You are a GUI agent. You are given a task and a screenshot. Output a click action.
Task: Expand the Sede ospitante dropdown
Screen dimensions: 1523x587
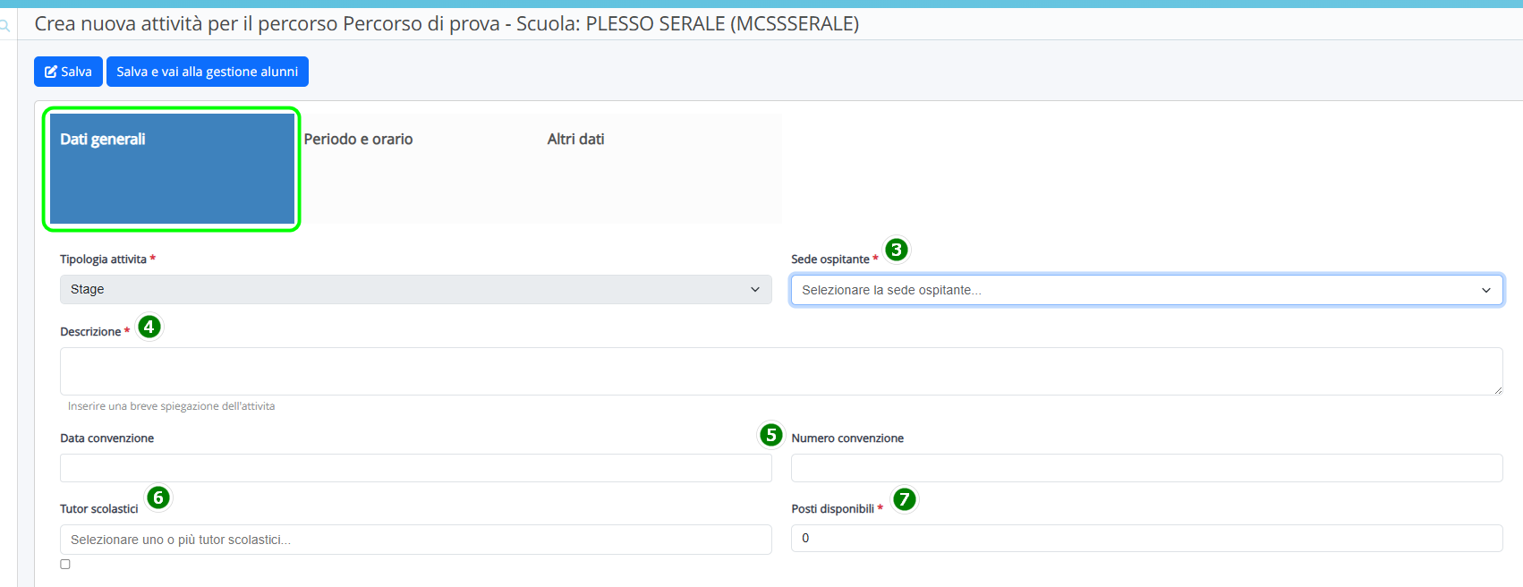point(1146,290)
